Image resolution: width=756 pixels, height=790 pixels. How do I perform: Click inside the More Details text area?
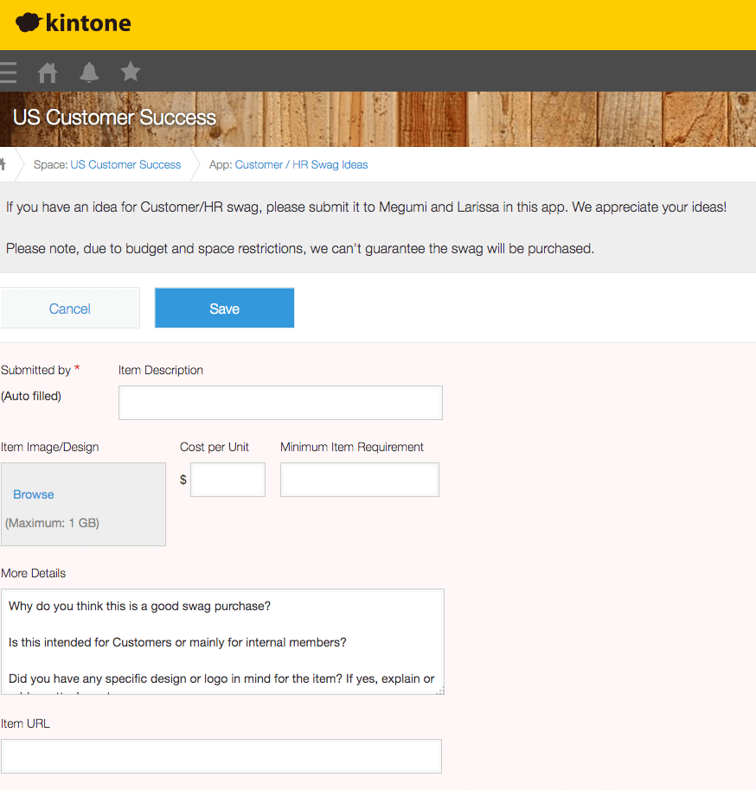[x=222, y=641]
